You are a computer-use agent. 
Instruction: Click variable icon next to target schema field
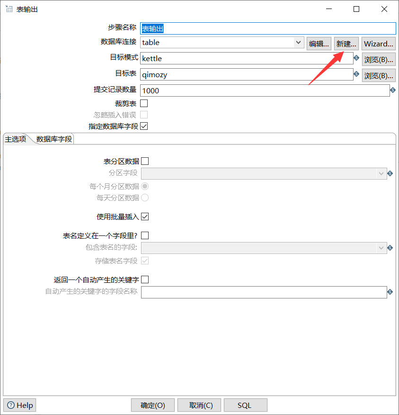(356, 58)
